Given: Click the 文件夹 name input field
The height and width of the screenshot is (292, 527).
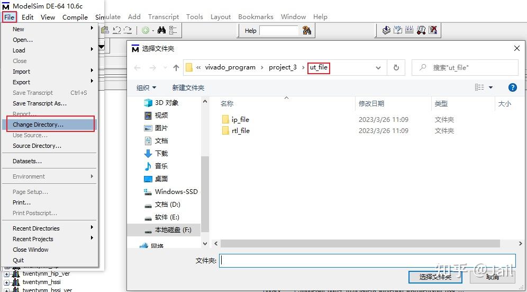Looking at the screenshot, I should pyautogui.click(x=367, y=261).
